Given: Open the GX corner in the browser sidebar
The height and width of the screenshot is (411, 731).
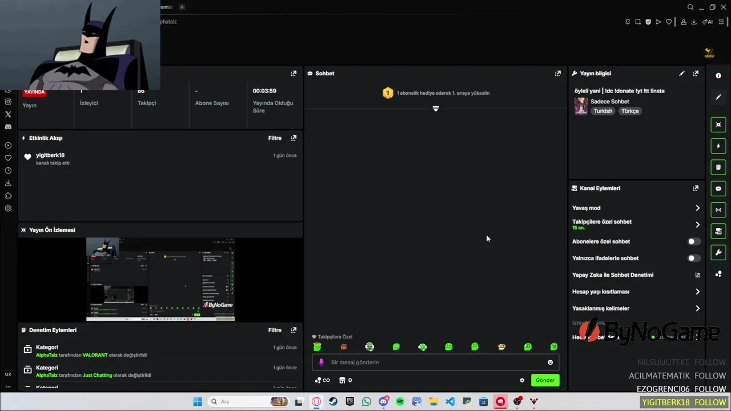Looking at the screenshot, I should 8,374.
